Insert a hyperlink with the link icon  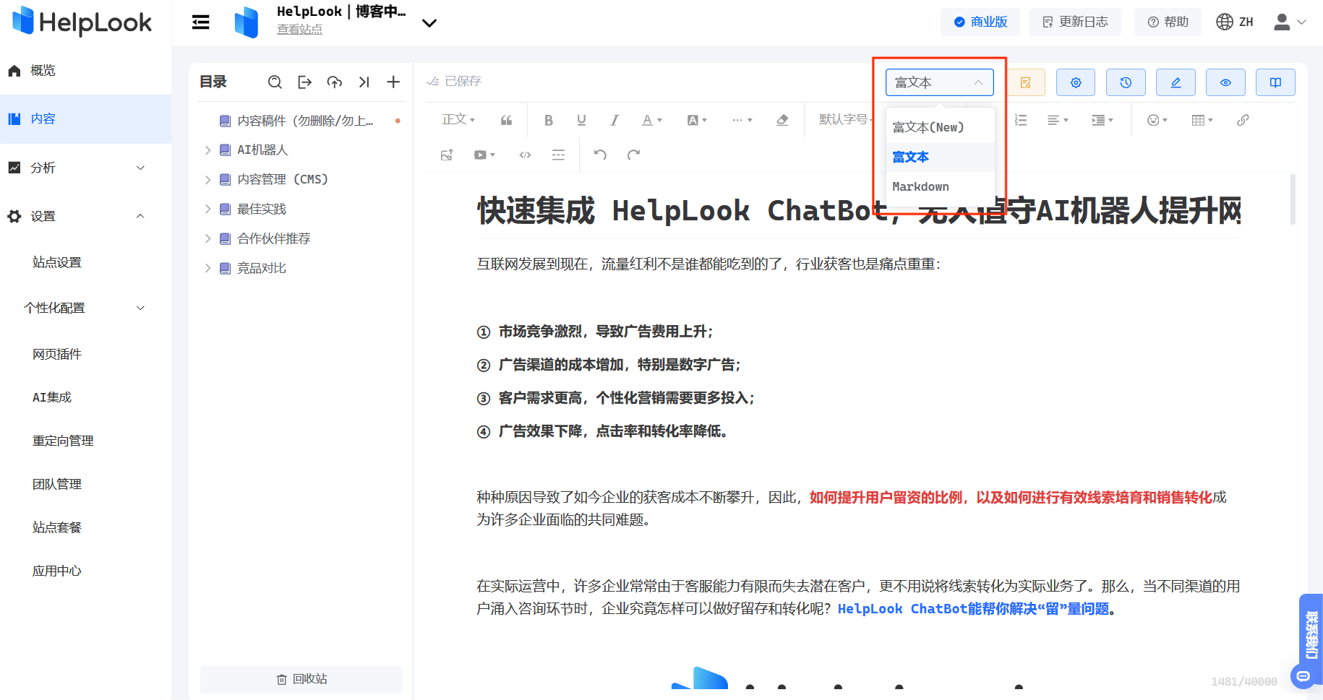pos(1243,120)
